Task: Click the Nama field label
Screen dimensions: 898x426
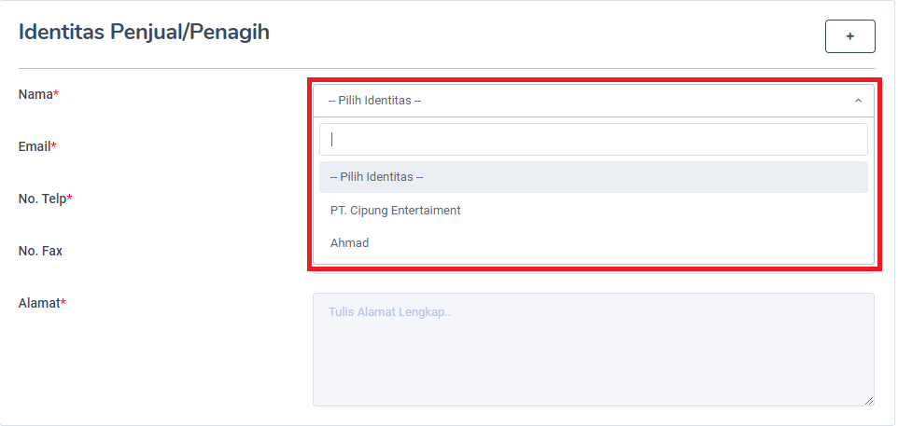Action: point(35,94)
